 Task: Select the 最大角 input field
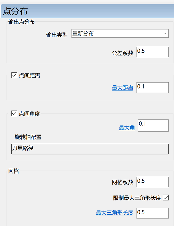pyautogui.click(x=153, y=125)
